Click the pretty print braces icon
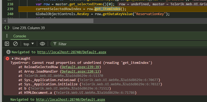Image resolution: width=207 pixels, height=102 pixels. click(7, 28)
